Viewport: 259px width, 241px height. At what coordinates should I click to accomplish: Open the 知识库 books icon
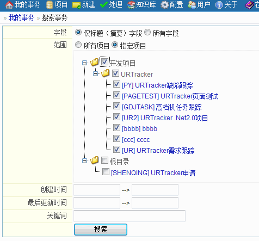131,5
